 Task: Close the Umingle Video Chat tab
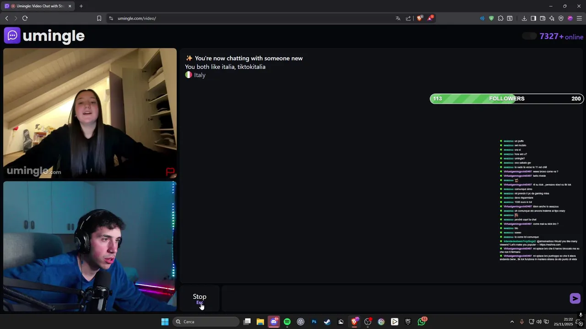pos(70,6)
